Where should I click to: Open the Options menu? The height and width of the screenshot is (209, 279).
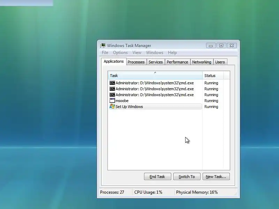120,53
